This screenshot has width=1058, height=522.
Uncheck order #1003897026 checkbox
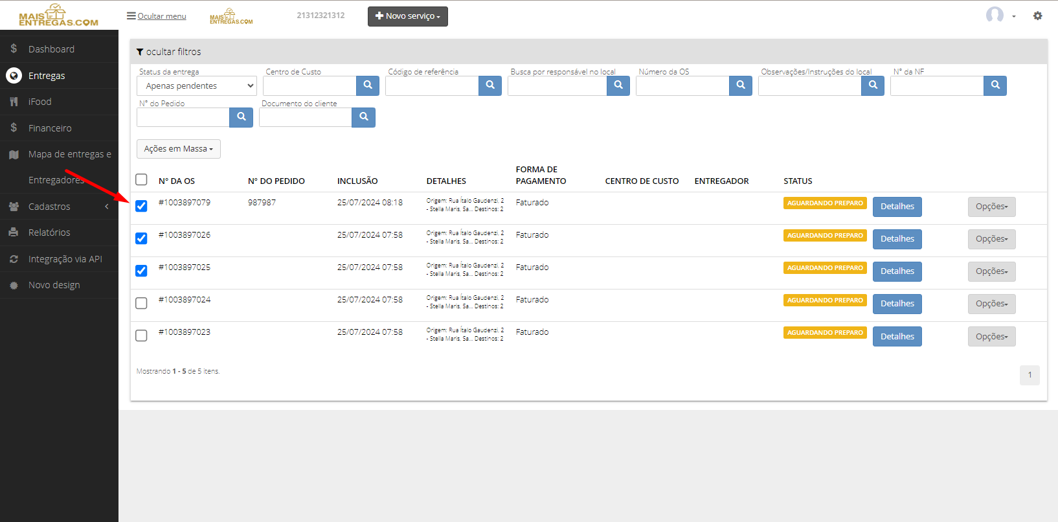(x=141, y=238)
